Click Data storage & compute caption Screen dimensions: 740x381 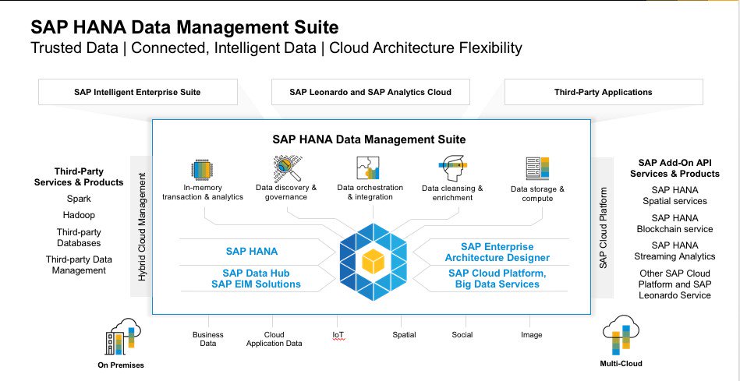tap(537, 194)
